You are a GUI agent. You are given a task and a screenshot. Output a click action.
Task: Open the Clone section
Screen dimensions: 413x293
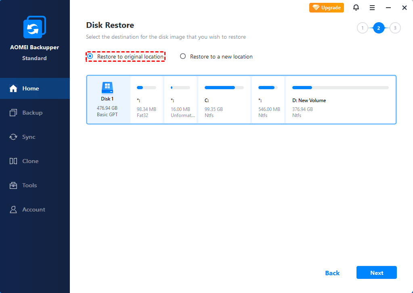click(x=35, y=161)
